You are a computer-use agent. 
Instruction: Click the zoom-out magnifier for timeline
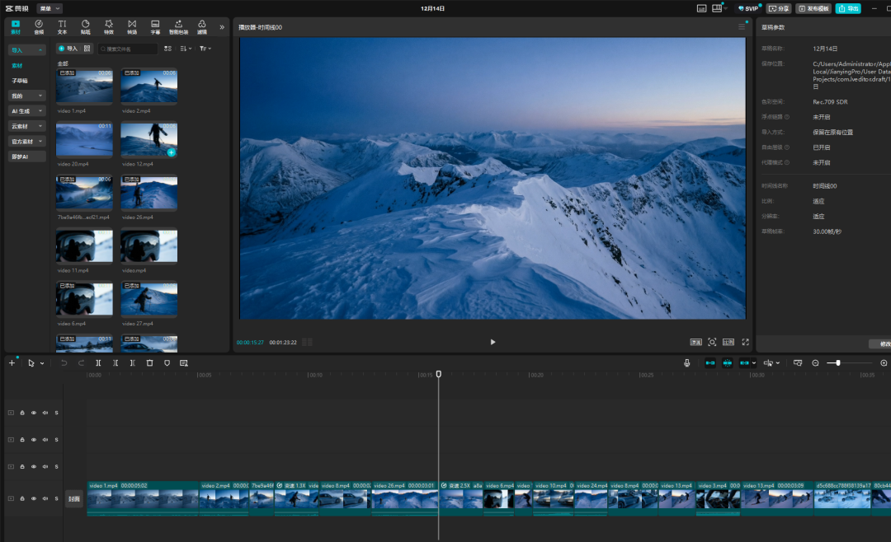point(815,362)
